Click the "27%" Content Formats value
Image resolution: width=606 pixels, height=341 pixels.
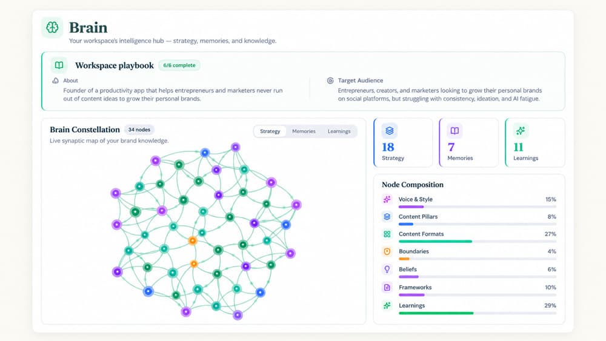coord(550,234)
